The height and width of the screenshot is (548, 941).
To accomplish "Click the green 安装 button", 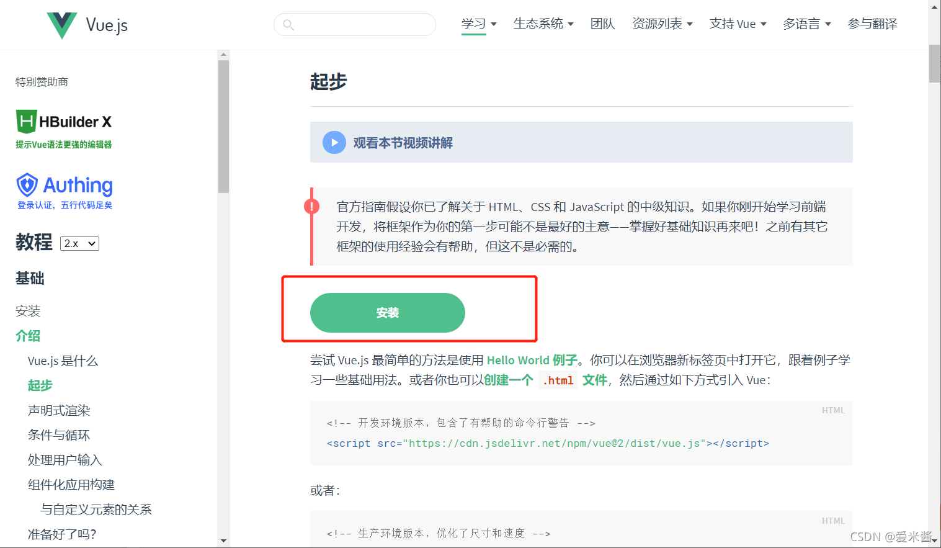I will tap(388, 313).
